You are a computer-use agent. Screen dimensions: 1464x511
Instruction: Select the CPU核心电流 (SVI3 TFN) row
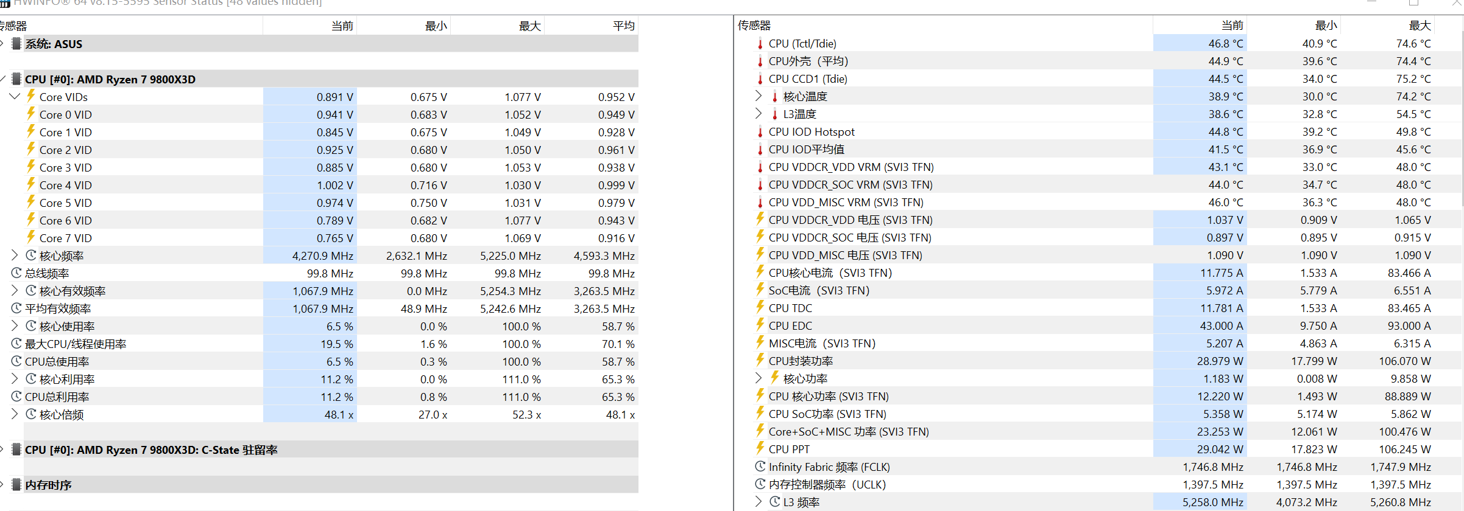click(1098, 273)
